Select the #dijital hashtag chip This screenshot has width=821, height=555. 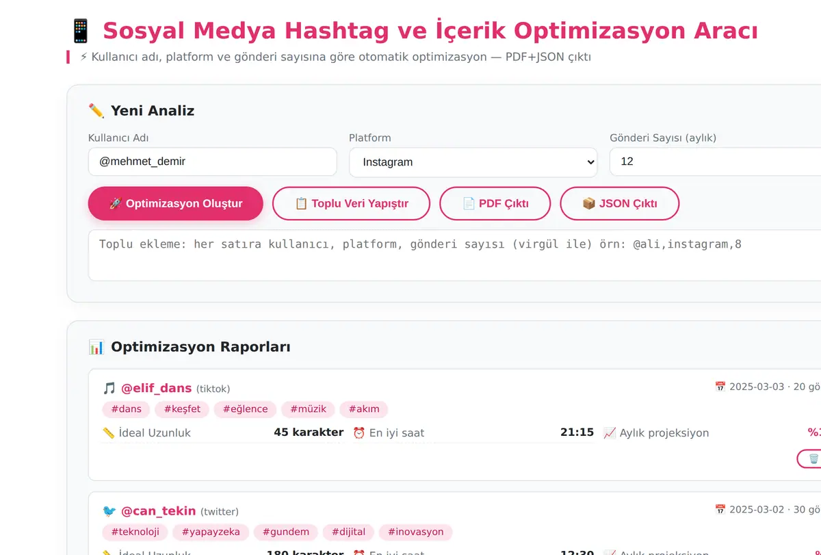348,532
